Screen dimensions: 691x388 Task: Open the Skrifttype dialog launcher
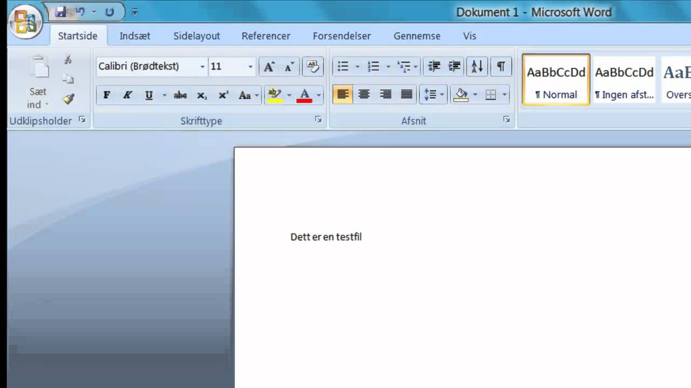coord(319,120)
